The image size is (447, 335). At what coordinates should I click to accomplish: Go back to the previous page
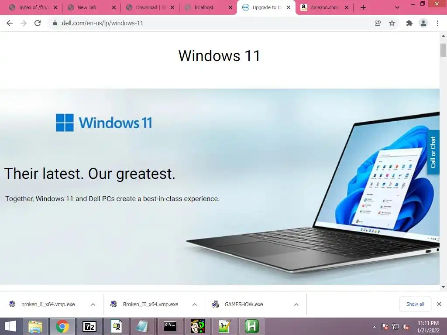click(x=10, y=23)
